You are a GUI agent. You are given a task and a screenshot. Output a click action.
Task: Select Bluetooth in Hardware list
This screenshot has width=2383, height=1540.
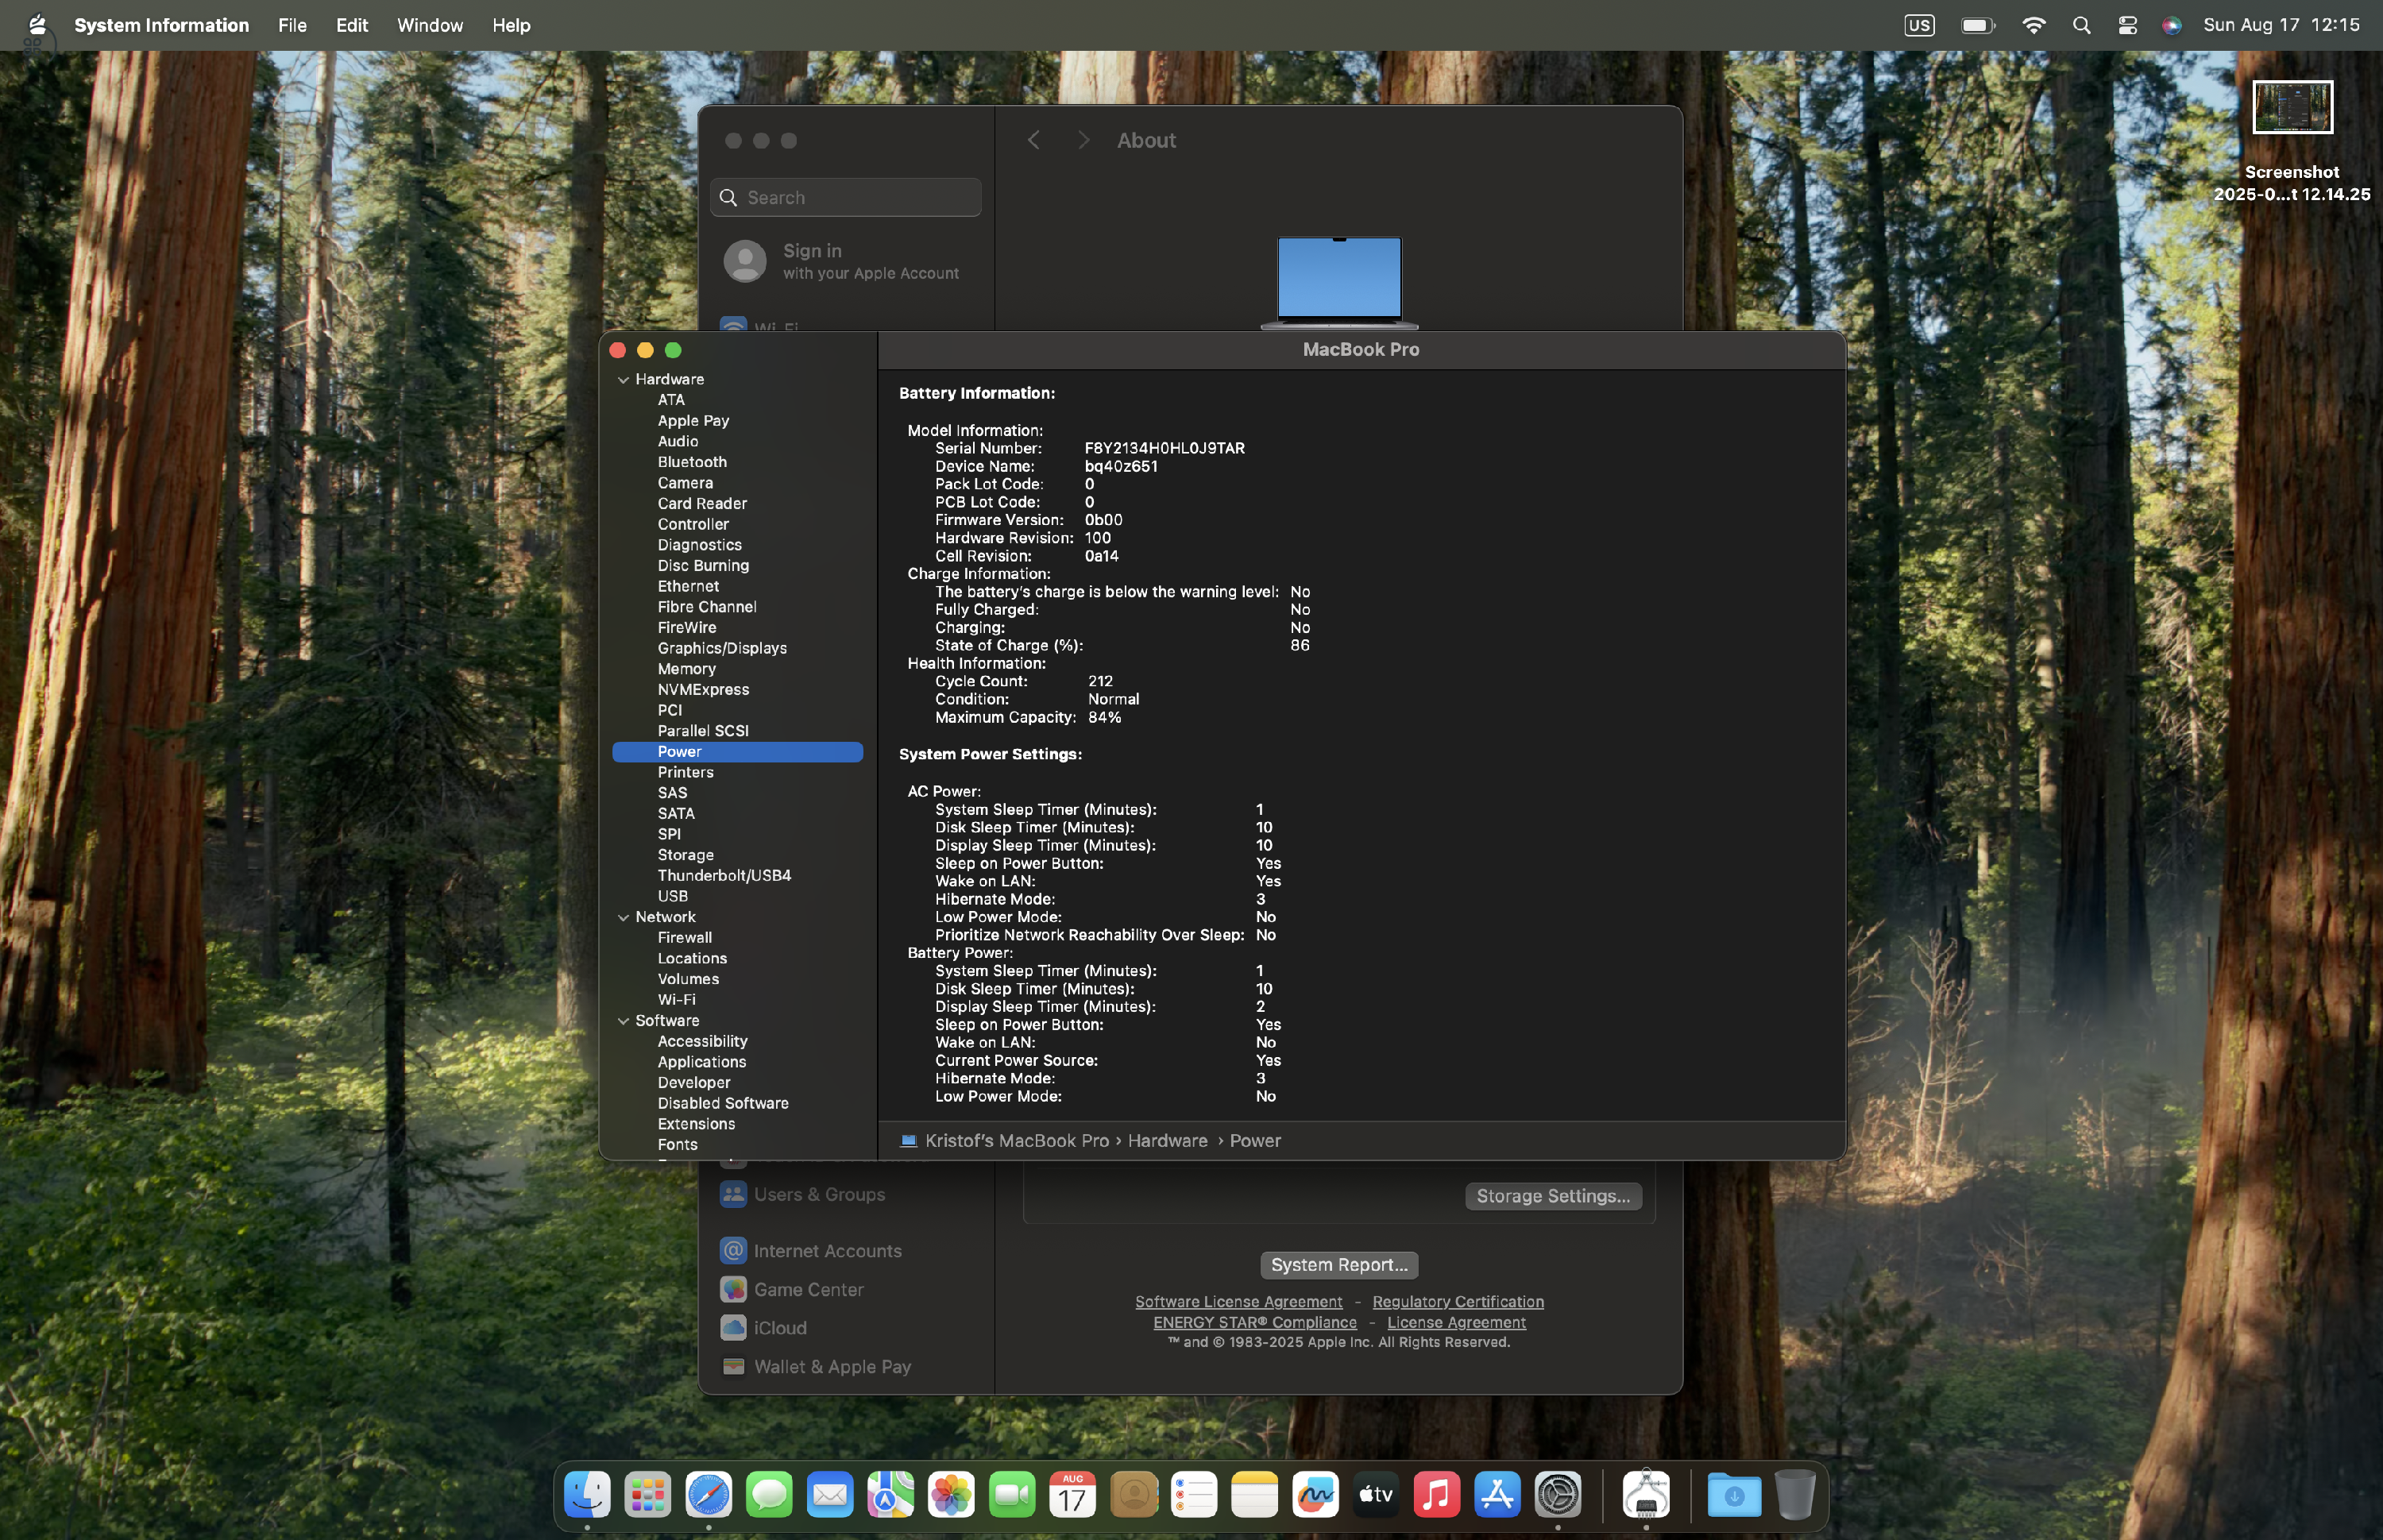[x=692, y=462]
